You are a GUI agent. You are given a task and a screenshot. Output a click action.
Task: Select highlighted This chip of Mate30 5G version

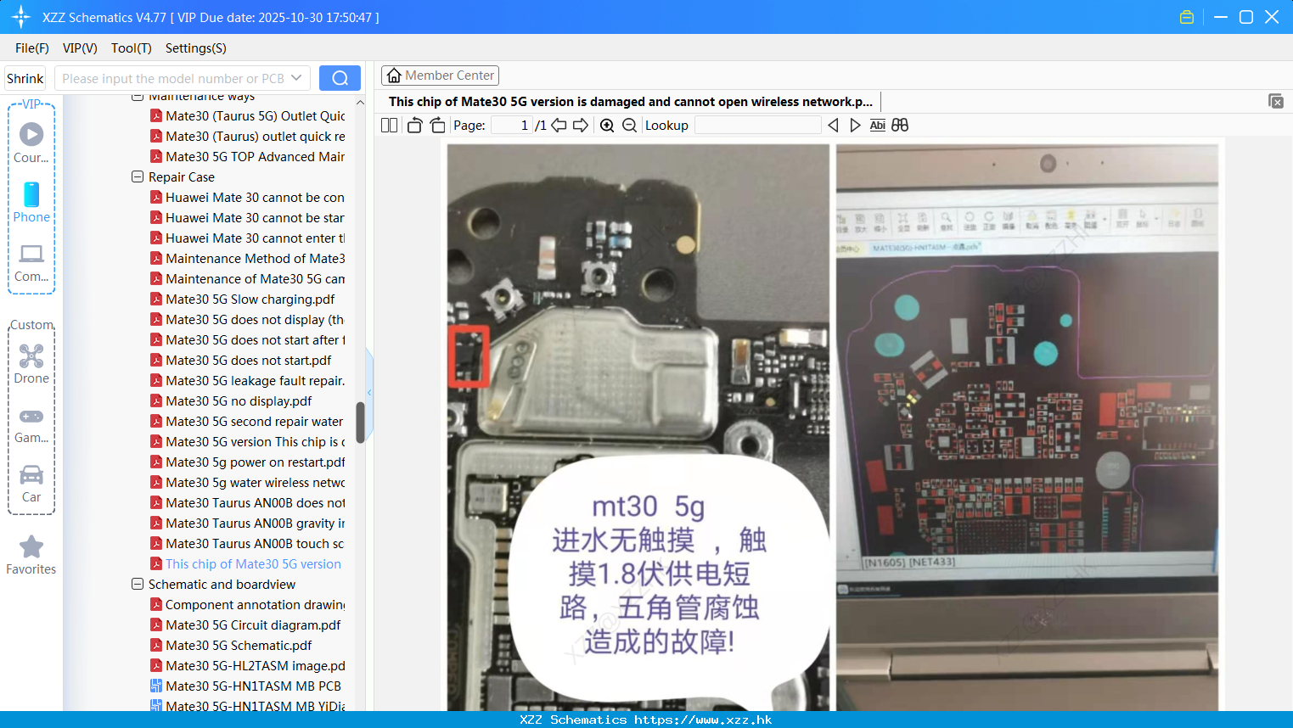pyautogui.click(x=253, y=564)
